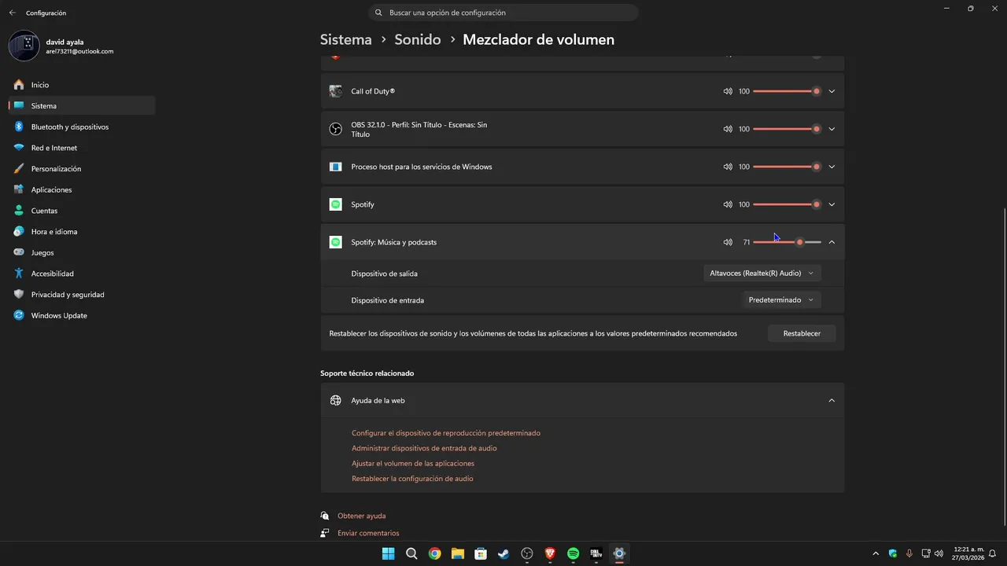Expand the Call of Duty row chevron
Screen dimensions: 1007x566
832,91
